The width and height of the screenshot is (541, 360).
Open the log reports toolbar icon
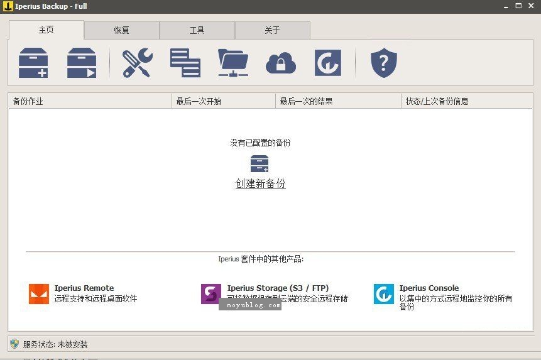pyautogui.click(x=185, y=63)
